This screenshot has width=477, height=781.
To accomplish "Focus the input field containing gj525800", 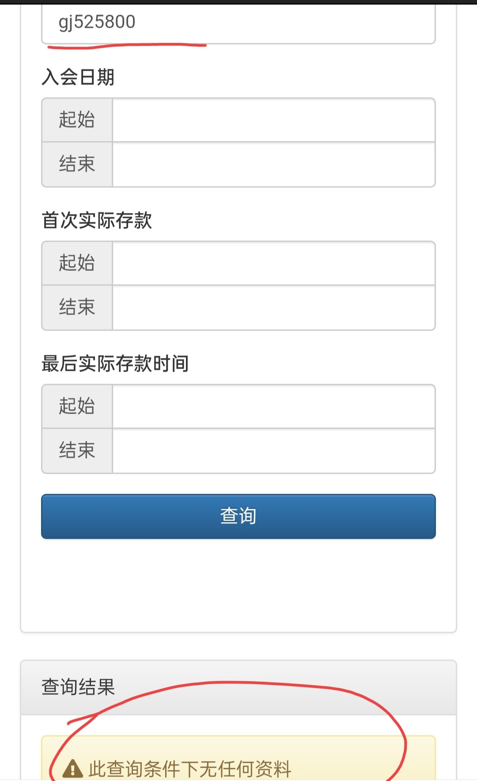I will pos(238,23).
